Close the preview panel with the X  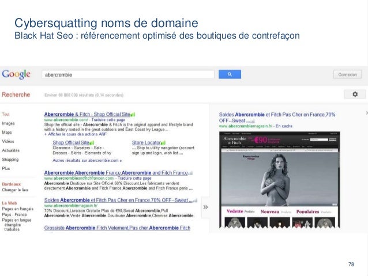pyautogui.click(x=367, y=113)
